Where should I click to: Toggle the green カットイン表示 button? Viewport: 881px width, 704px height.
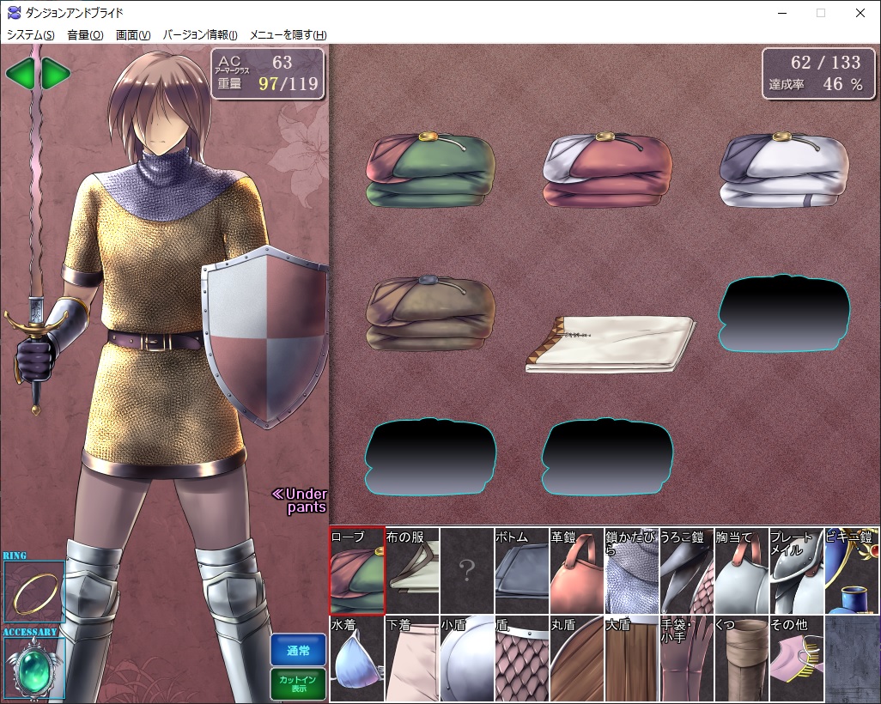(298, 683)
